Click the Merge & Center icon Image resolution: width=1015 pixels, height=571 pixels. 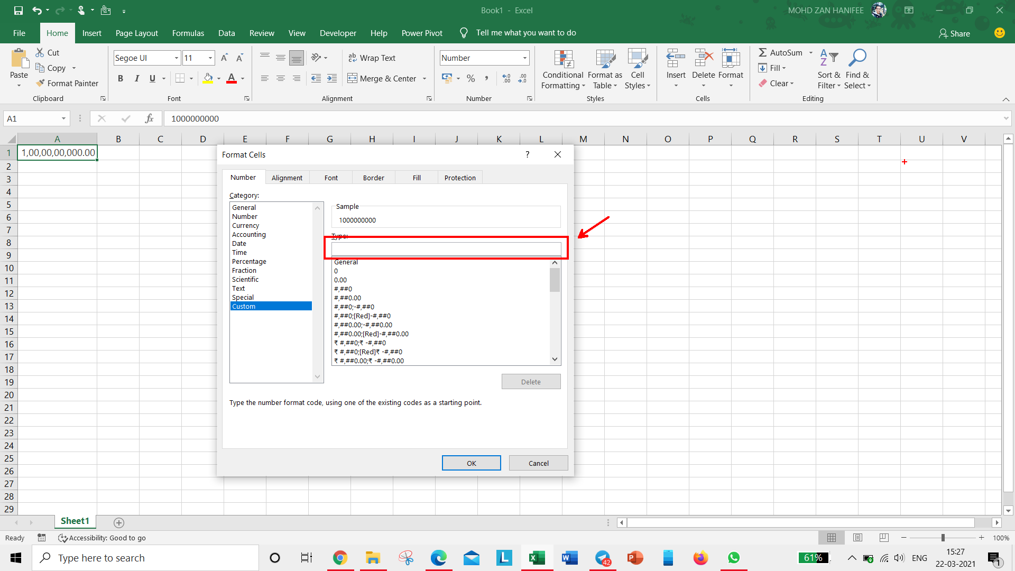352,78
